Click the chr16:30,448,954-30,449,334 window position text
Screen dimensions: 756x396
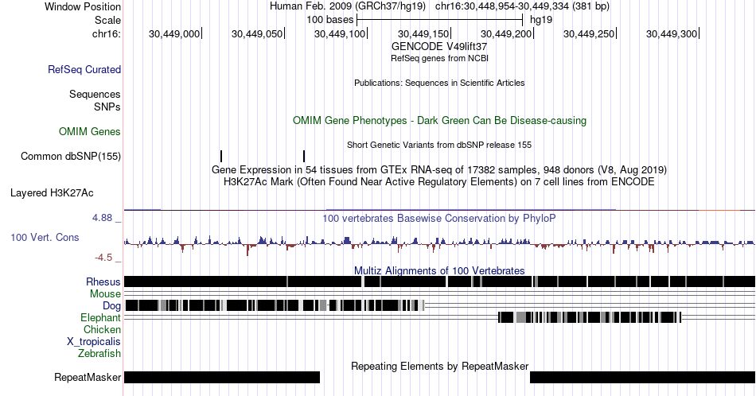tap(522, 6)
